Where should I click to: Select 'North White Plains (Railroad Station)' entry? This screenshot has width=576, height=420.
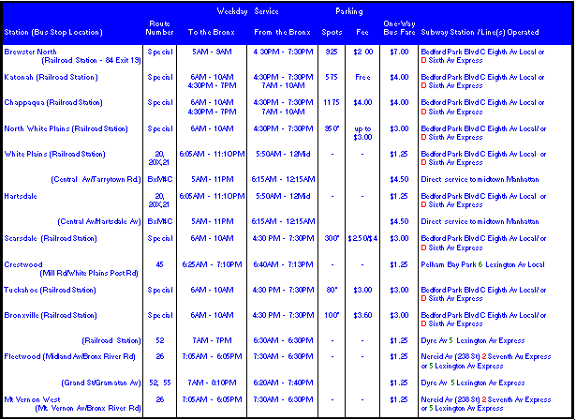pyautogui.click(x=66, y=128)
